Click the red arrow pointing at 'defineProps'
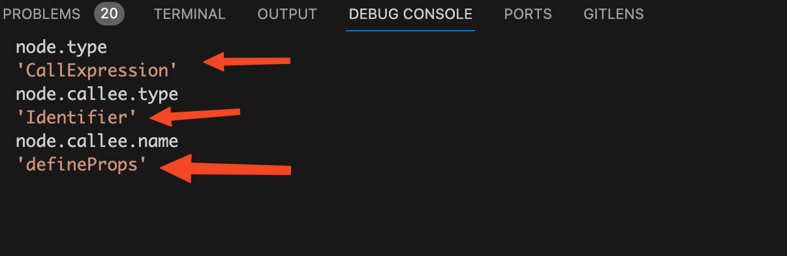The image size is (787, 256). (225, 168)
